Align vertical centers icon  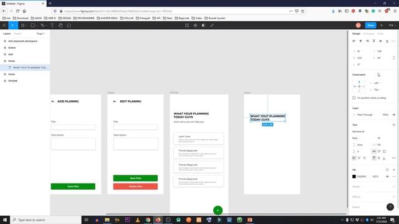point(381,41)
